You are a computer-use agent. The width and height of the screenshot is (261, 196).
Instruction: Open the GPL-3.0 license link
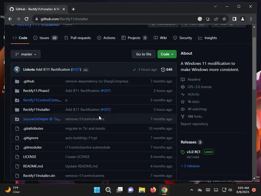pos(196,87)
